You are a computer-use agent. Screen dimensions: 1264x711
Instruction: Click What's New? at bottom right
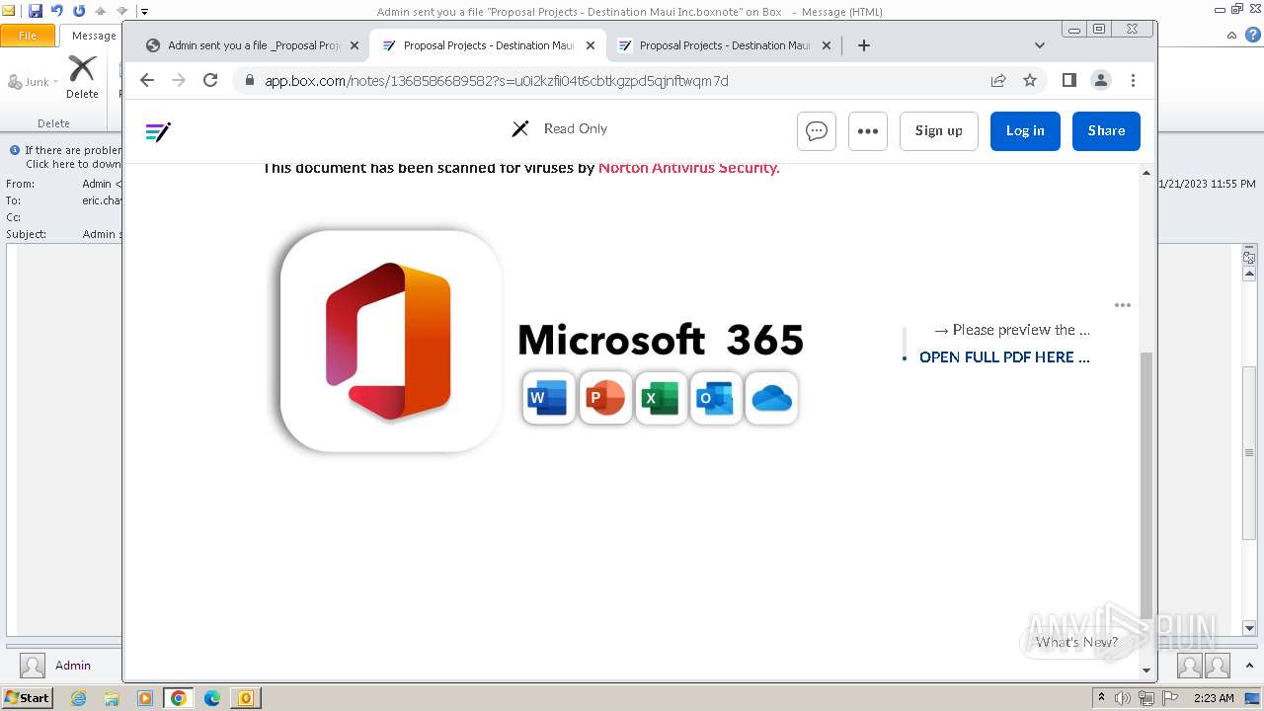(x=1076, y=642)
